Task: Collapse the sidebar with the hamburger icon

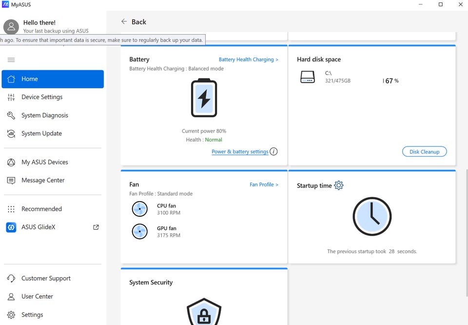Action: [11, 60]
